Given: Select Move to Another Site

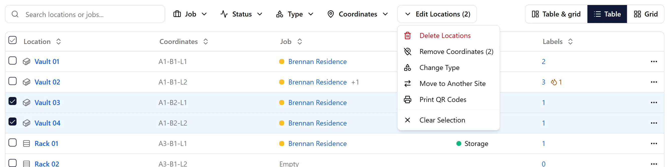Looking at the screenshot, I should (449, 84).
